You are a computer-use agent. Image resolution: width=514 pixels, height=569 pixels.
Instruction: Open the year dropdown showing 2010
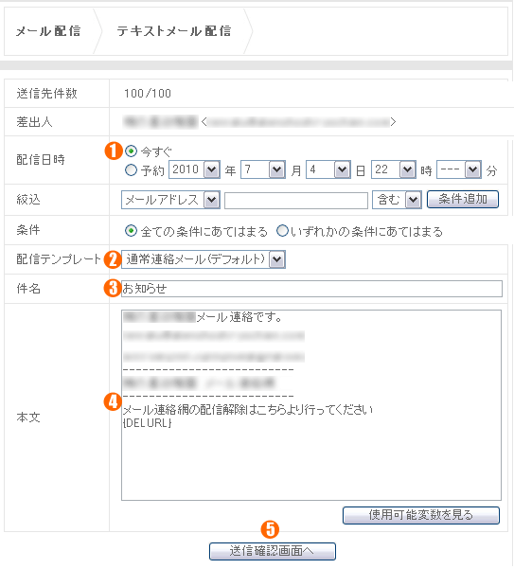[x=194, y=169]
